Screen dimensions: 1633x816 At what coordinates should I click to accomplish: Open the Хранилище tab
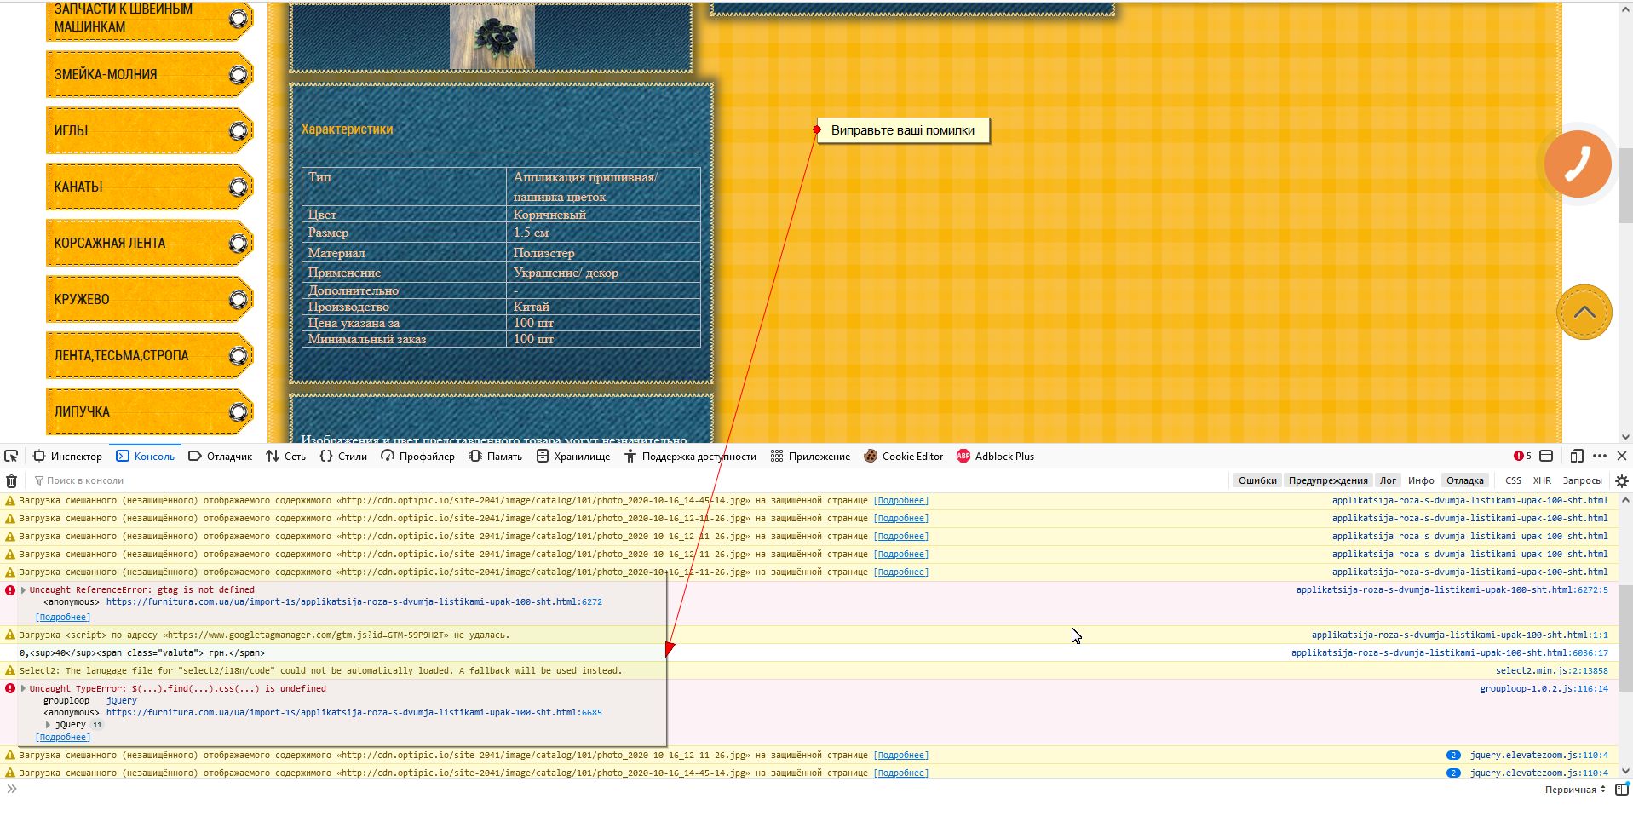coord(573,456)
